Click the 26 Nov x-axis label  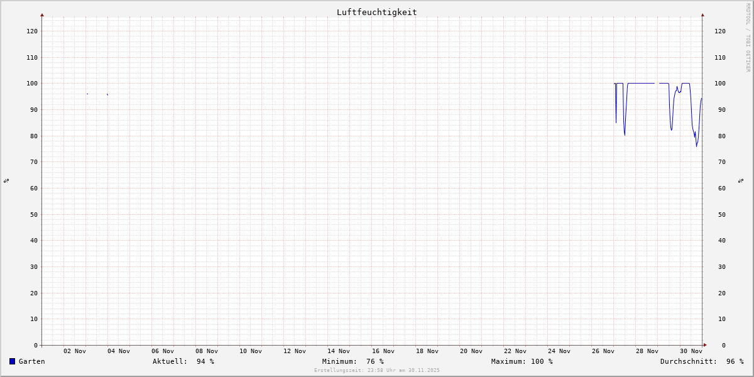(x=603, y=351)
